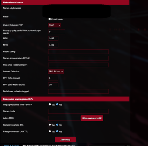Click the 'Klonowanie MAC' button
Viewport: 148px width, 146px height.
coord(92,118)
